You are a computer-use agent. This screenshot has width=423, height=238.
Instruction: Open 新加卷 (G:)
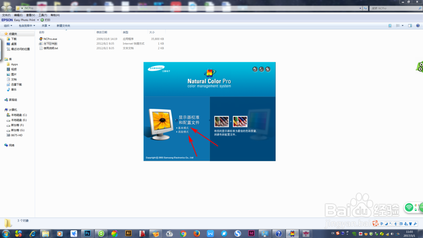(17, 130)
